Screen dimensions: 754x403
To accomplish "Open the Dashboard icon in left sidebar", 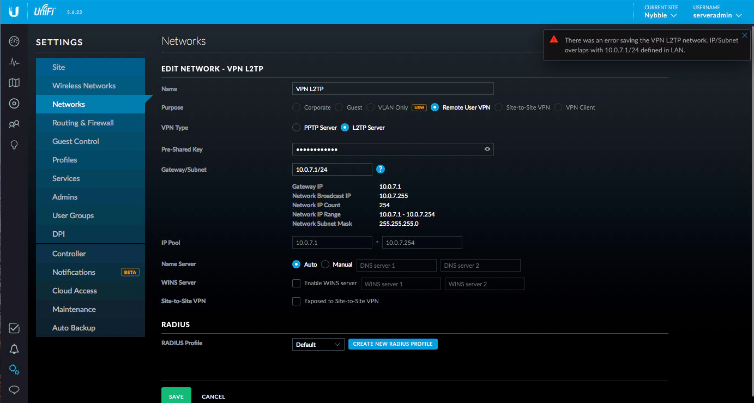I will 14,41.
